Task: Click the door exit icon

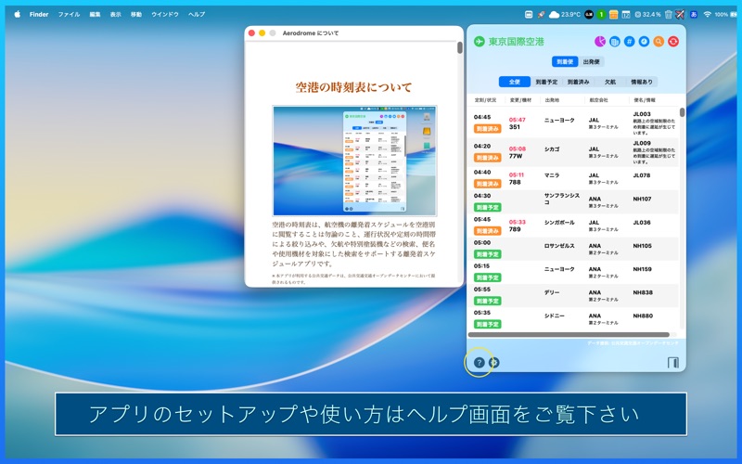Action: point(673,363)
